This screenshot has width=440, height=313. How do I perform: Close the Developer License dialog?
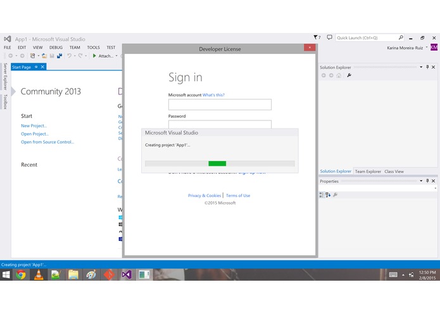[310, 48]
